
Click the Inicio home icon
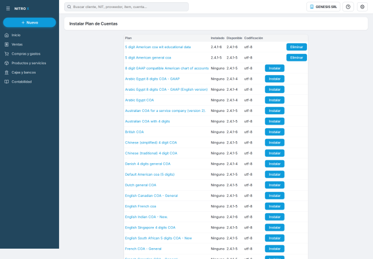coord(7,35)
